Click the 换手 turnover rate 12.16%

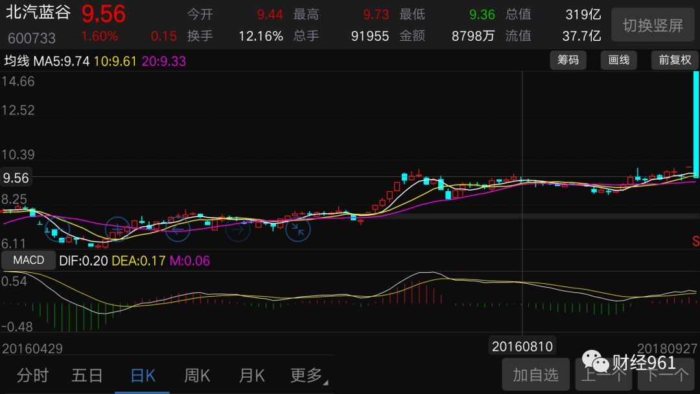click(x=261, y=36)
